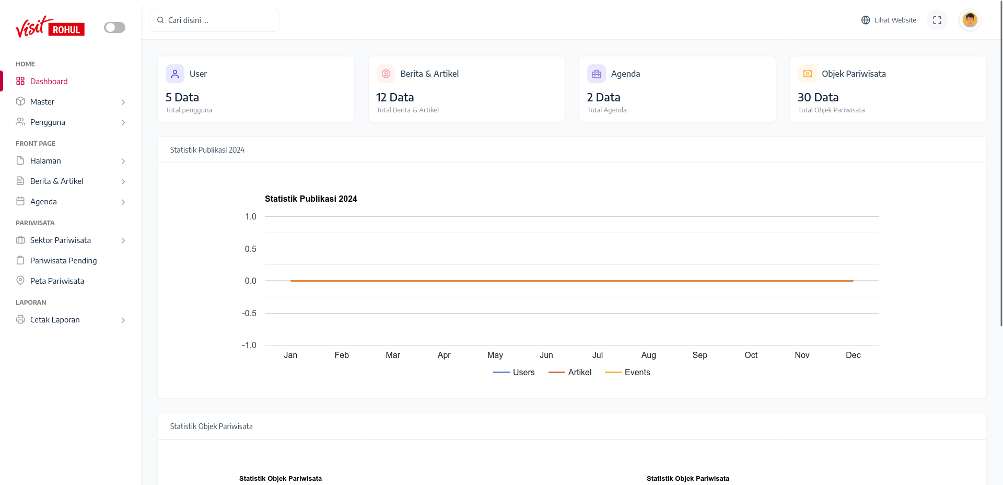Screen dimensions: 1003x485
Task: Click the orange Events legend line swatch
Action: 613,372
